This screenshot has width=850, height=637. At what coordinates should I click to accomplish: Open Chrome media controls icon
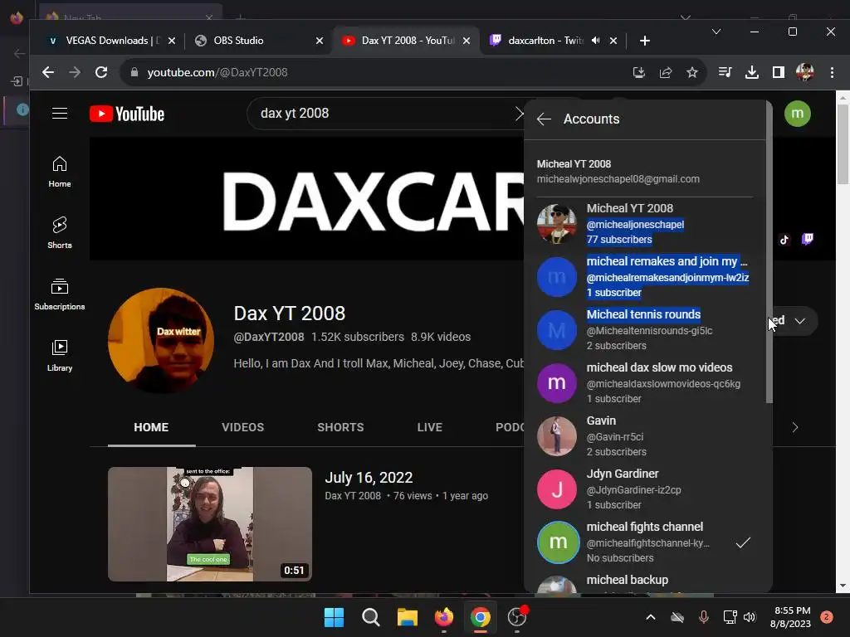[x=725, y=72]
